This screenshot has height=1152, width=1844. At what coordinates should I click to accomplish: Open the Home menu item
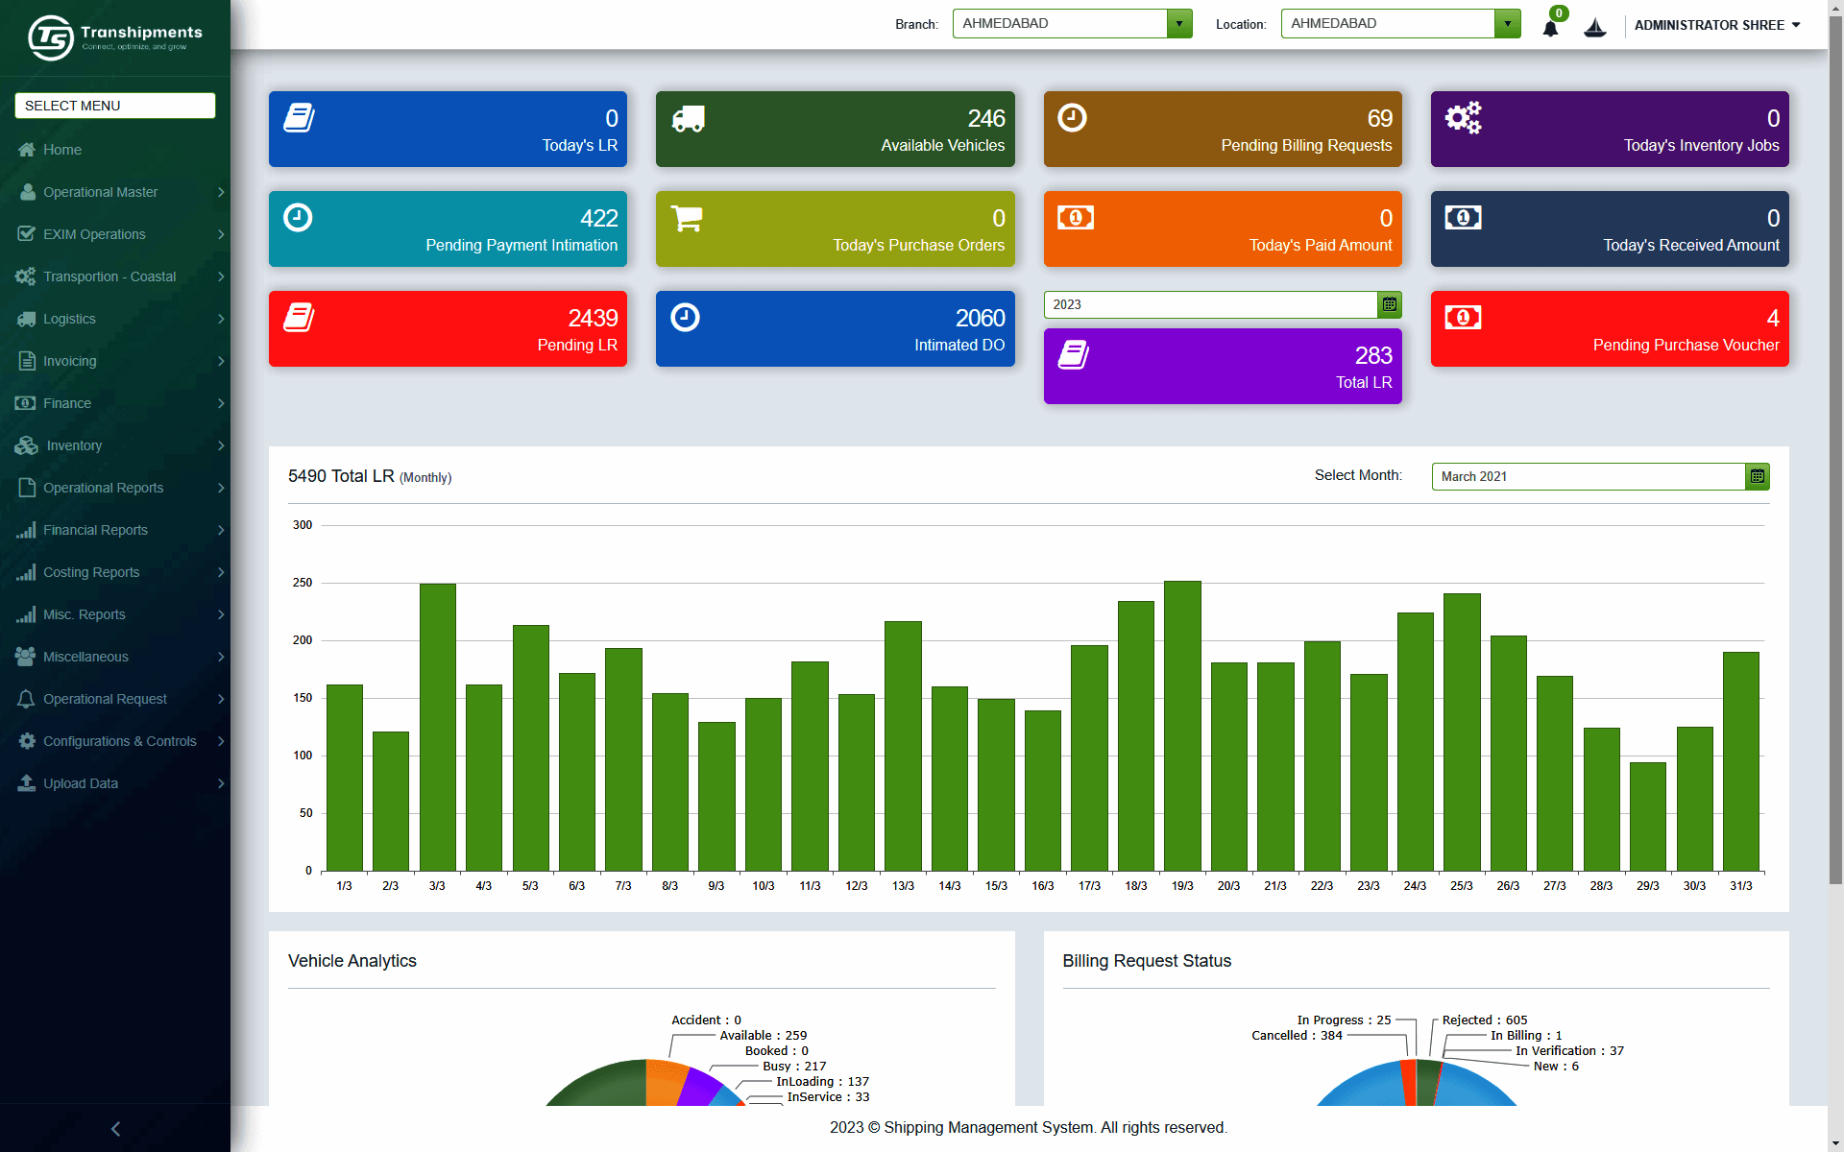(x=62, y=150)
